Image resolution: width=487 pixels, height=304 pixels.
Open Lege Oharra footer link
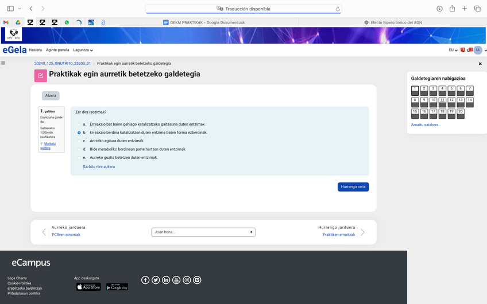coord(17,278)
